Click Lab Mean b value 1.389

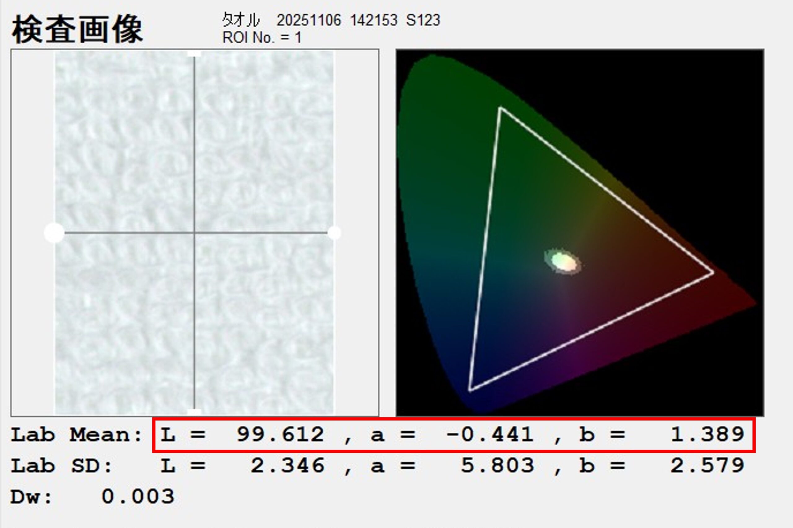point(707,435)
